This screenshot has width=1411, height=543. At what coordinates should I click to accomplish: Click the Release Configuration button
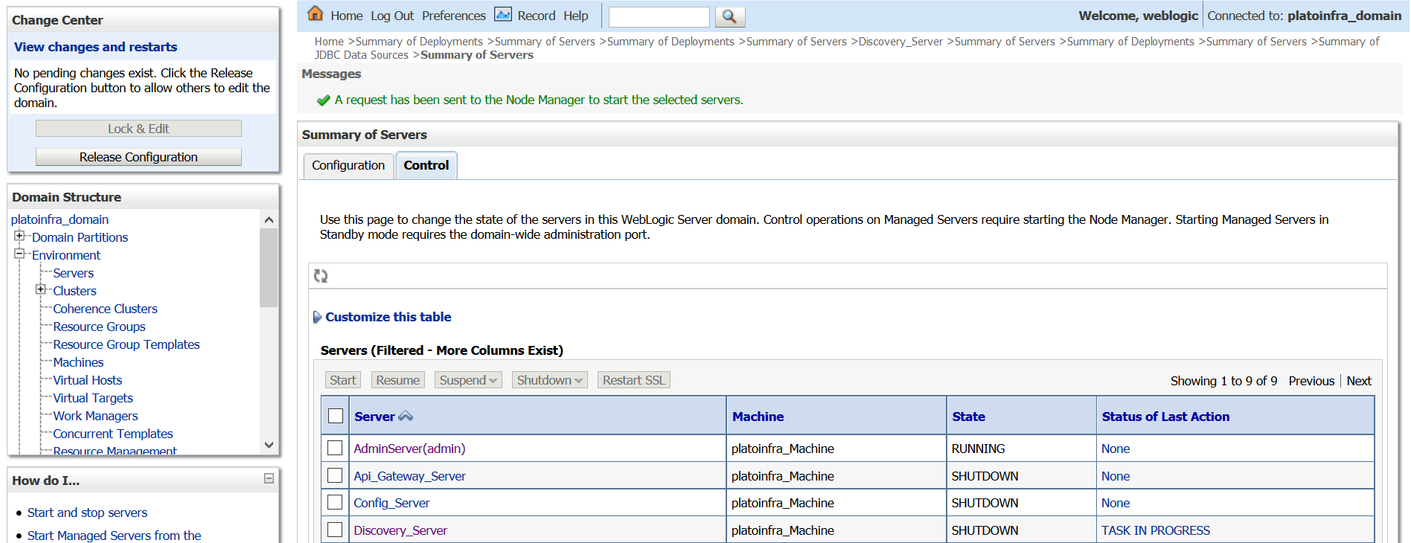click(138, 157)
